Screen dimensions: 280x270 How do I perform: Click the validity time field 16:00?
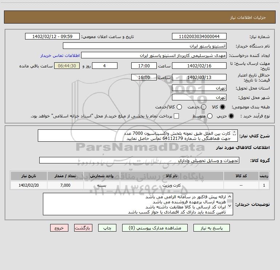coord(144,77)
